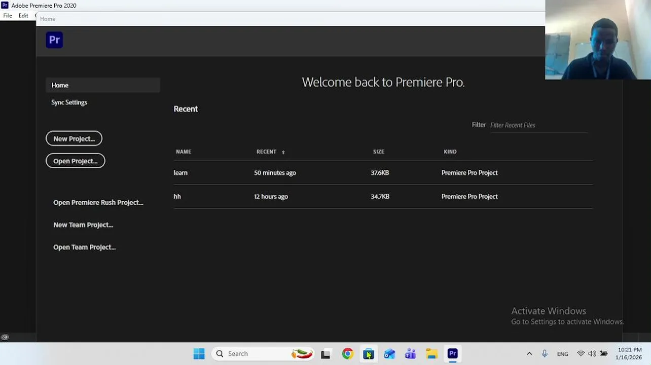The width and height of the screenshot is (651, 365).
Task: Open Sync Settings in the sidebar
Action: coord(69,102)
